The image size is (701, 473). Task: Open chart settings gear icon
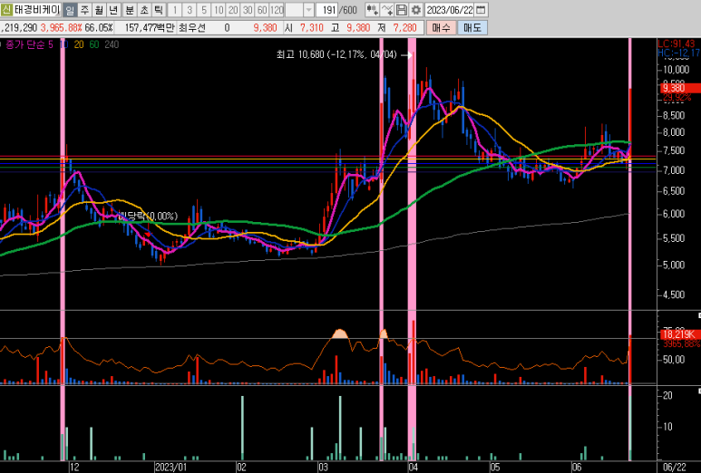(x=415, y=9)
